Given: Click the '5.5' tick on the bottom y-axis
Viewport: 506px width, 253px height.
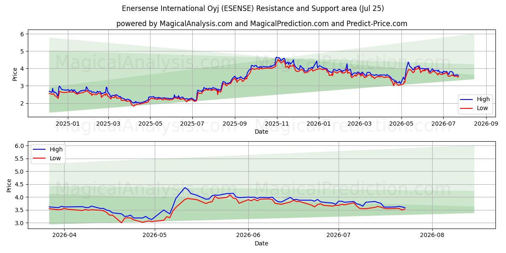Looking at the screenshot, I should [20, 159].
